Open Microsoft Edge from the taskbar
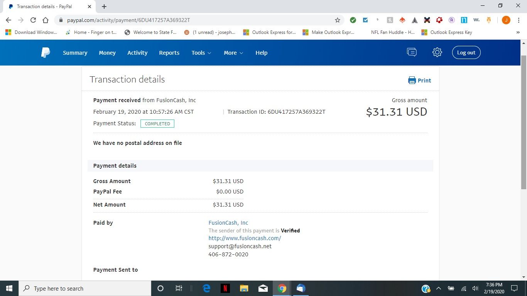 tap(206, 288)
